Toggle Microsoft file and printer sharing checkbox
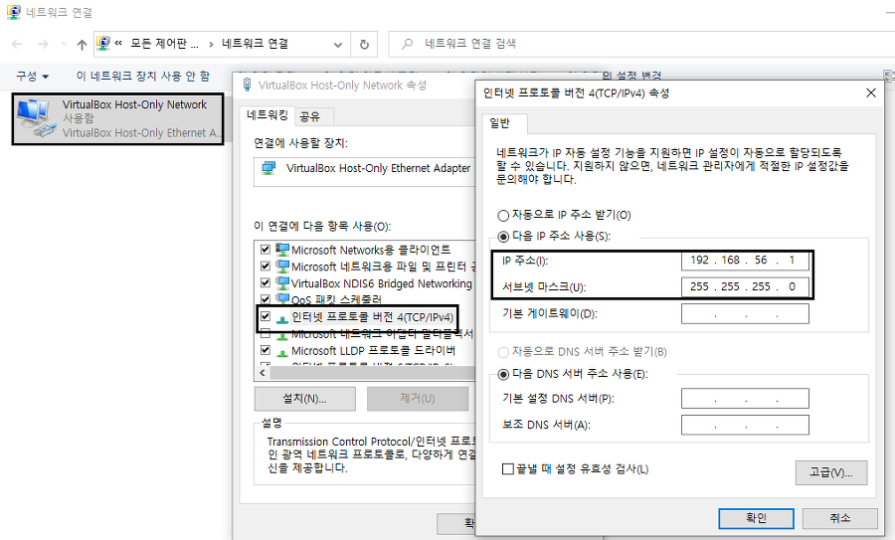Viewport: 895px width, 540px height. coord(265,266)
